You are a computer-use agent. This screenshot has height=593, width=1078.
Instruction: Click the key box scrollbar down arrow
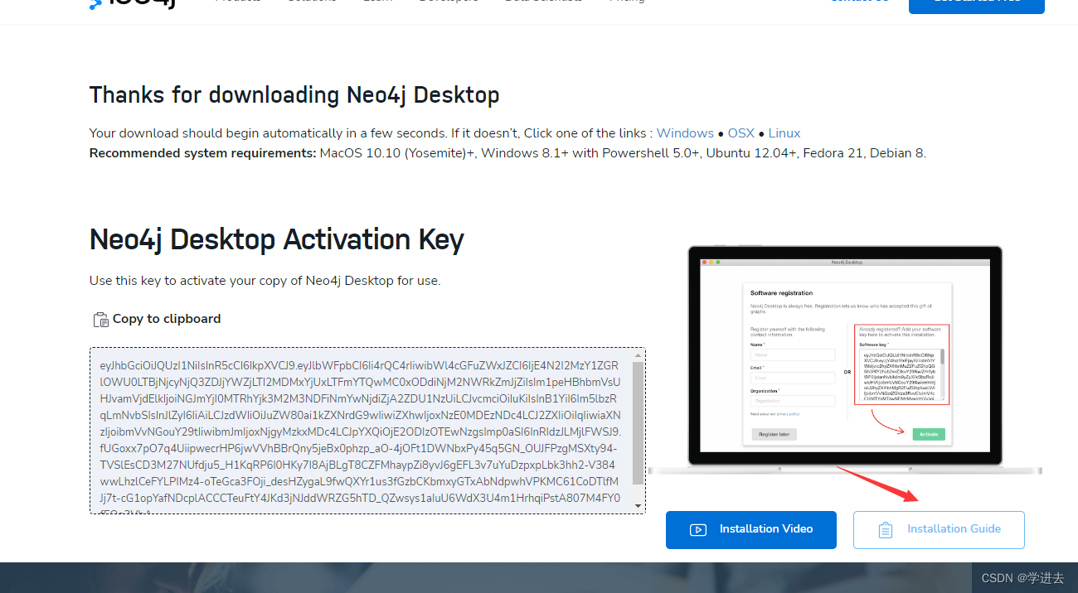[638, 506]
